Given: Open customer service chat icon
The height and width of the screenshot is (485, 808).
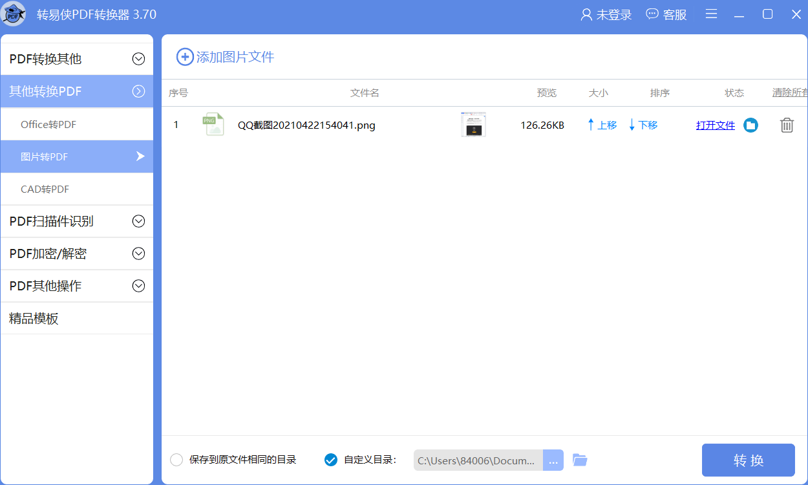Looking at the screenshot, I should [x=652, y=14].
